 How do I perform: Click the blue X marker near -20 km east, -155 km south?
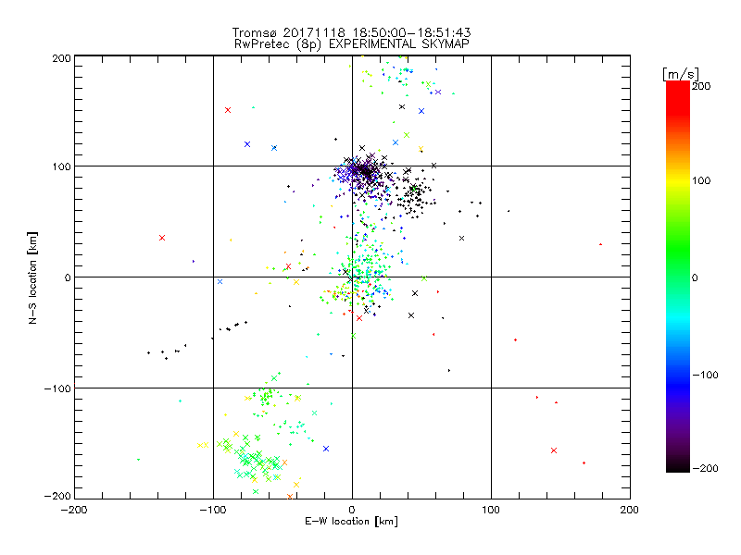pos(326,449)
